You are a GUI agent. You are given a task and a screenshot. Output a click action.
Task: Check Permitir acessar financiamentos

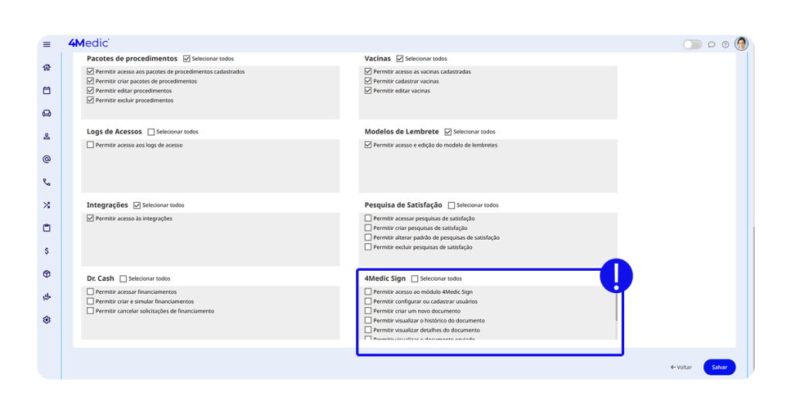pyautogui.click(x=90, y=292)
